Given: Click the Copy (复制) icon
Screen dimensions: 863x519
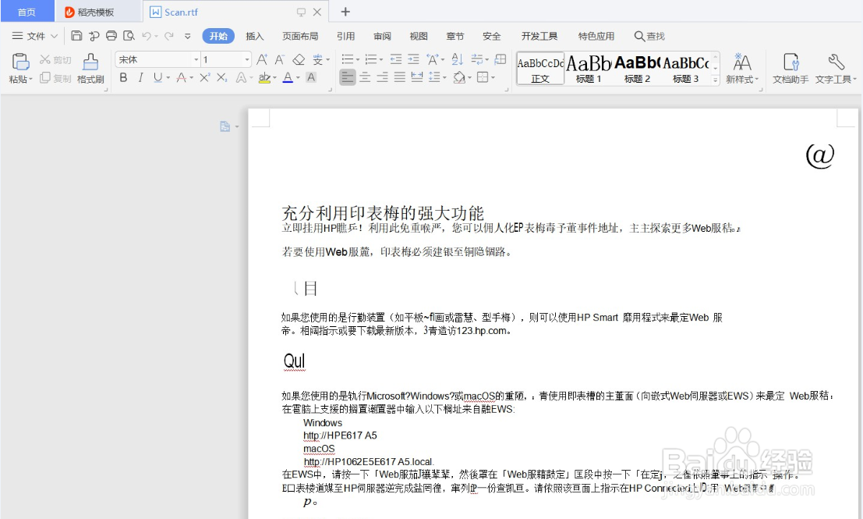Looking at the screenshot, I should click(x=45, y=78).
